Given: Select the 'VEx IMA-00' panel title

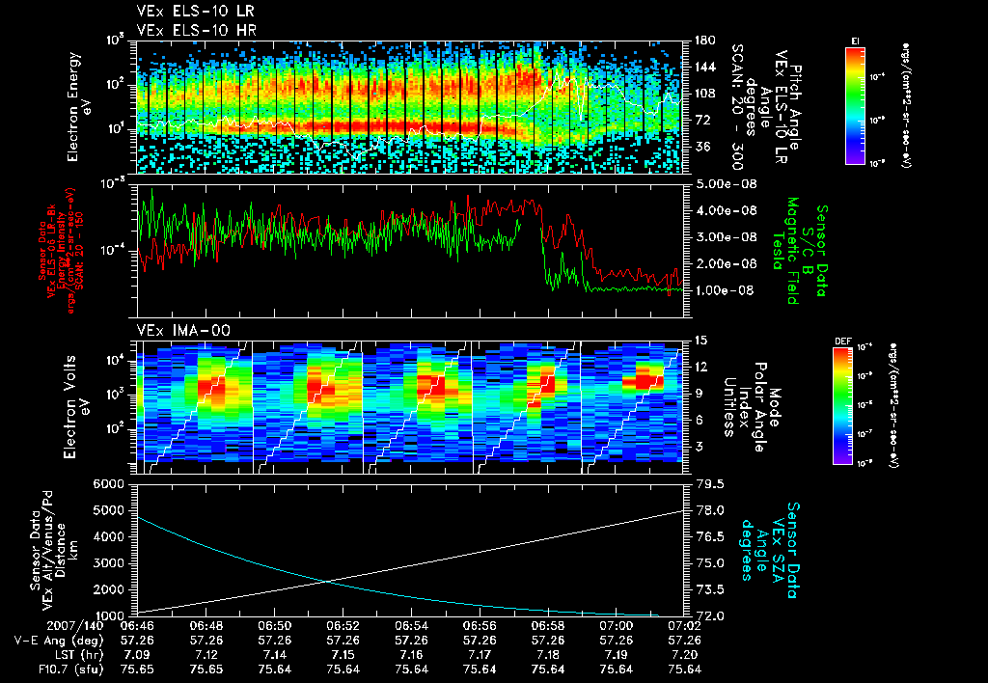Looking at the screenshot, I should point(184,331).
